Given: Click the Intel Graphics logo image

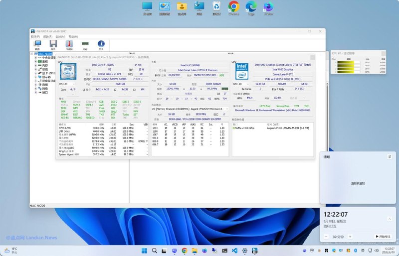Looking at the screenshot, I should click(x=242, y=71).
